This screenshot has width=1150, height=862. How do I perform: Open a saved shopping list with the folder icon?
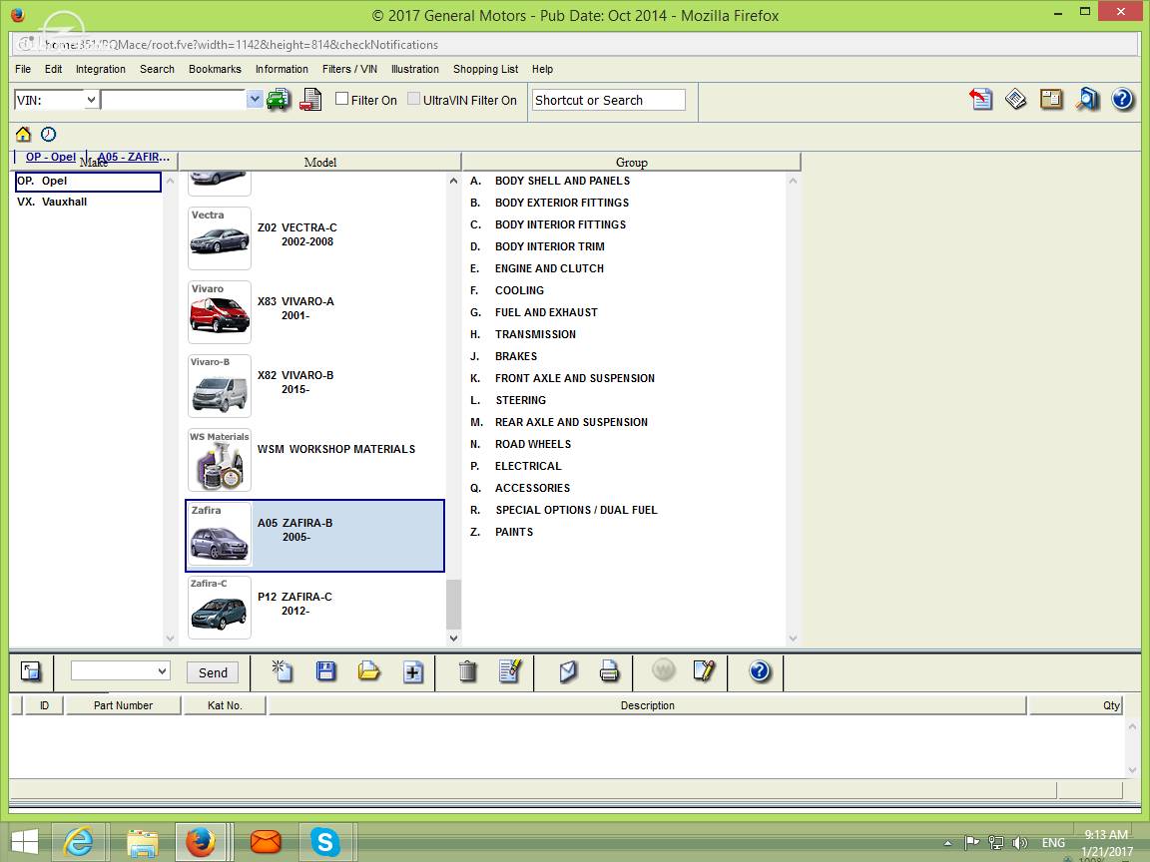pyautogui.click(x=369, y=670)
